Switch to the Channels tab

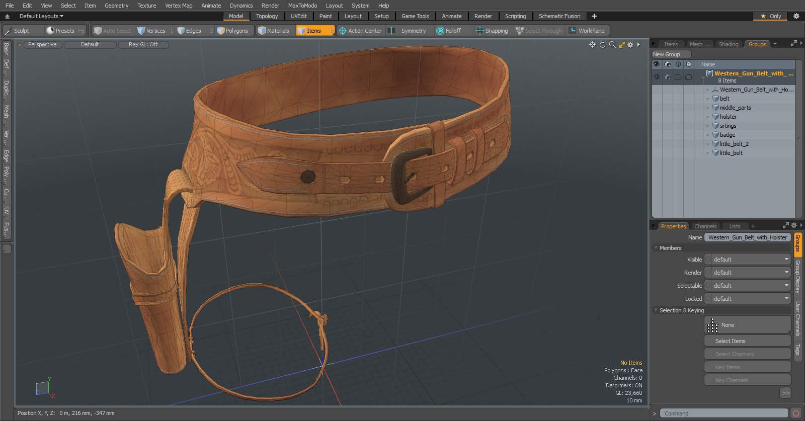click(705, 226)
